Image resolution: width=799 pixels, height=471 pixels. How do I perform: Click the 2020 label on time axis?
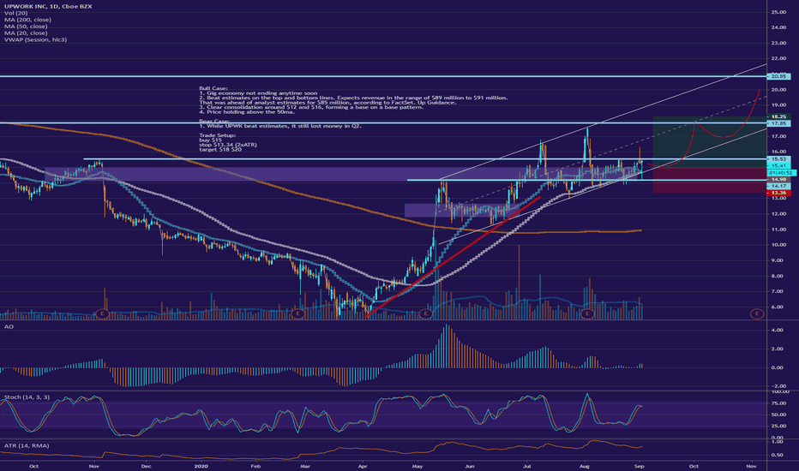(201, 466)
